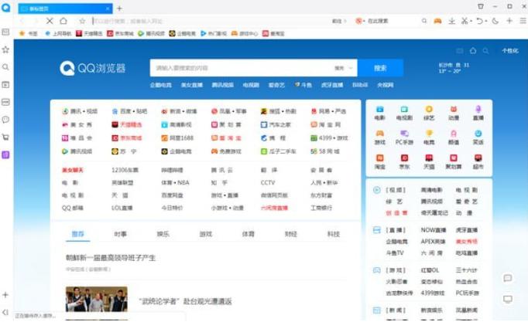Click the browser address bar field
The image size is (528, 322).
(211, 21)
